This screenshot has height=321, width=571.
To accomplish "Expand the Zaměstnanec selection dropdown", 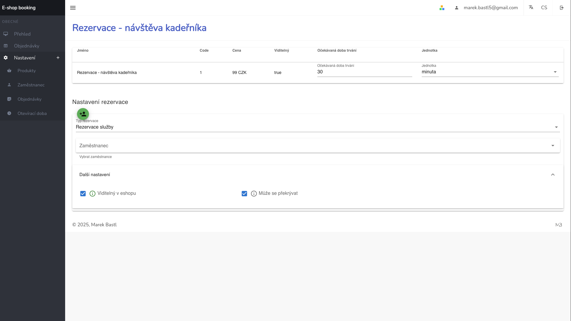I will coord(317,146).
